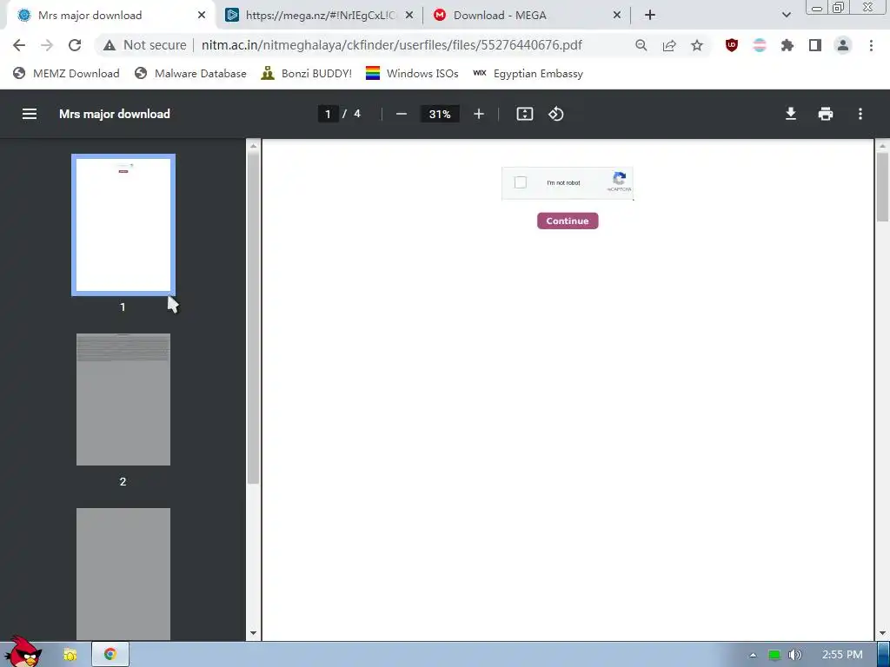Open the Chrome profile avatar
This screenshot has height=667, width=890.
click(843, 45)
